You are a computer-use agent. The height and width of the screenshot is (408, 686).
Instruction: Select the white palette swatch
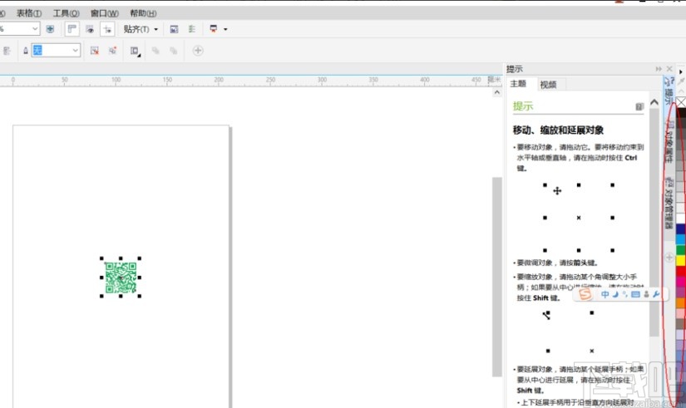(x=681, y=219)
